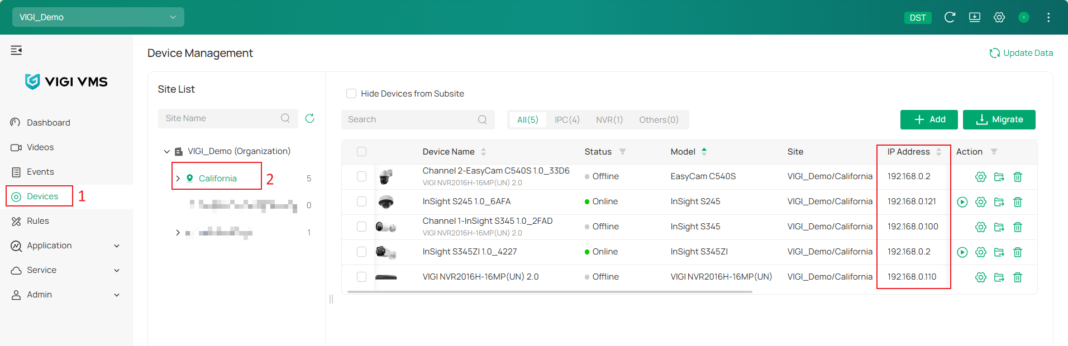The height and width of the screenshot is (346, 1068).
Task: Select the InSight S345 row checkbox
Action: click(361, 227)
